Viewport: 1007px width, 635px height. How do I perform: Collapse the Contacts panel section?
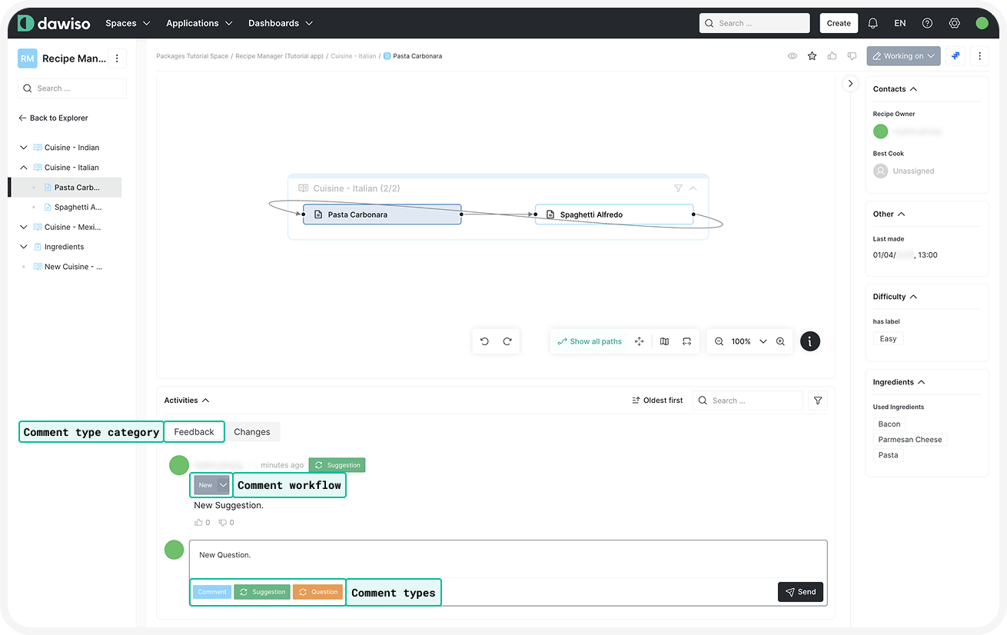click(913, 89)
